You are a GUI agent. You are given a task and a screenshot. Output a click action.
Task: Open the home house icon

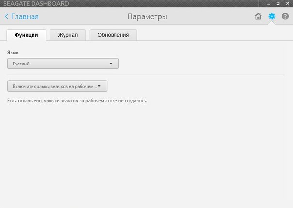258,16
